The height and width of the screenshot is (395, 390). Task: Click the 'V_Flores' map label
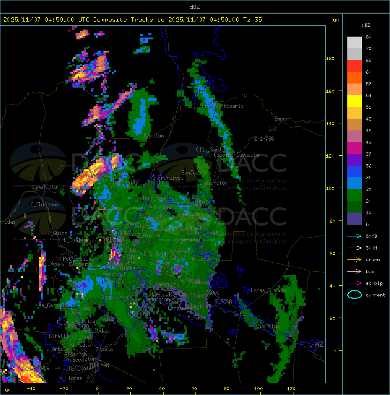click(x=71, y=378)
